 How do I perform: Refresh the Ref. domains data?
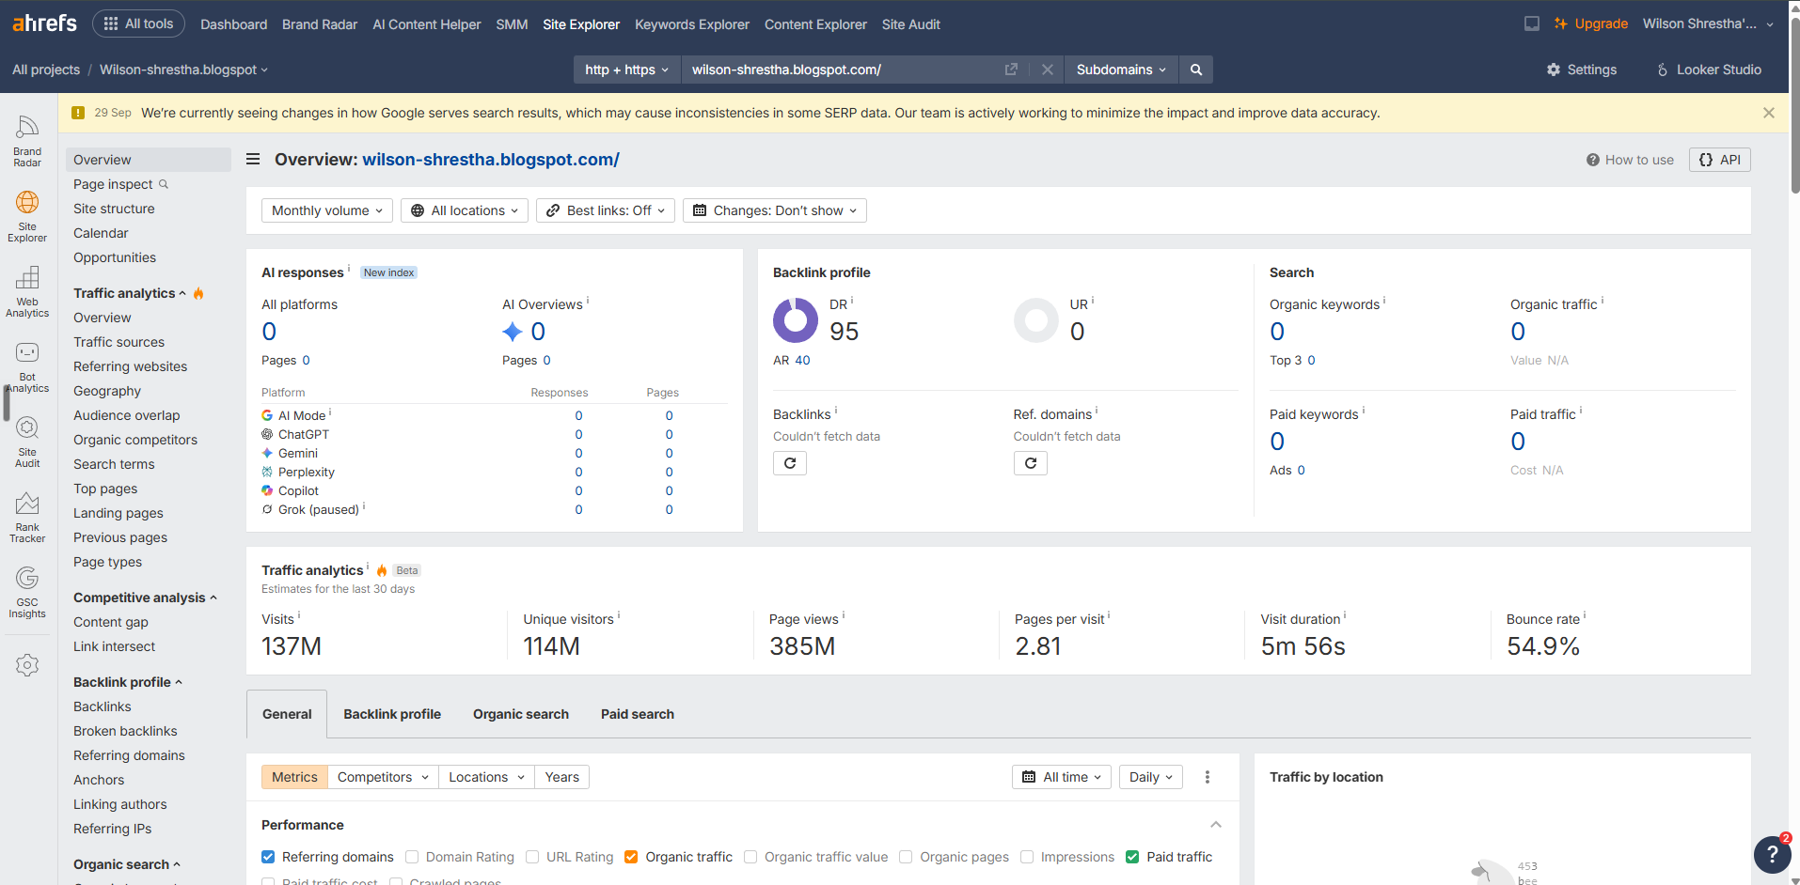[x=1031, y=463]
